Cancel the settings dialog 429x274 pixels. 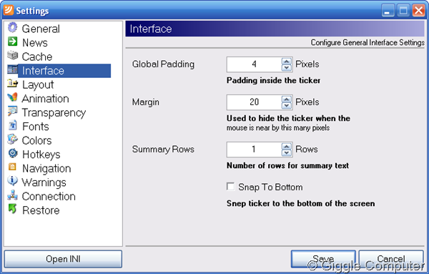point(391,259)
